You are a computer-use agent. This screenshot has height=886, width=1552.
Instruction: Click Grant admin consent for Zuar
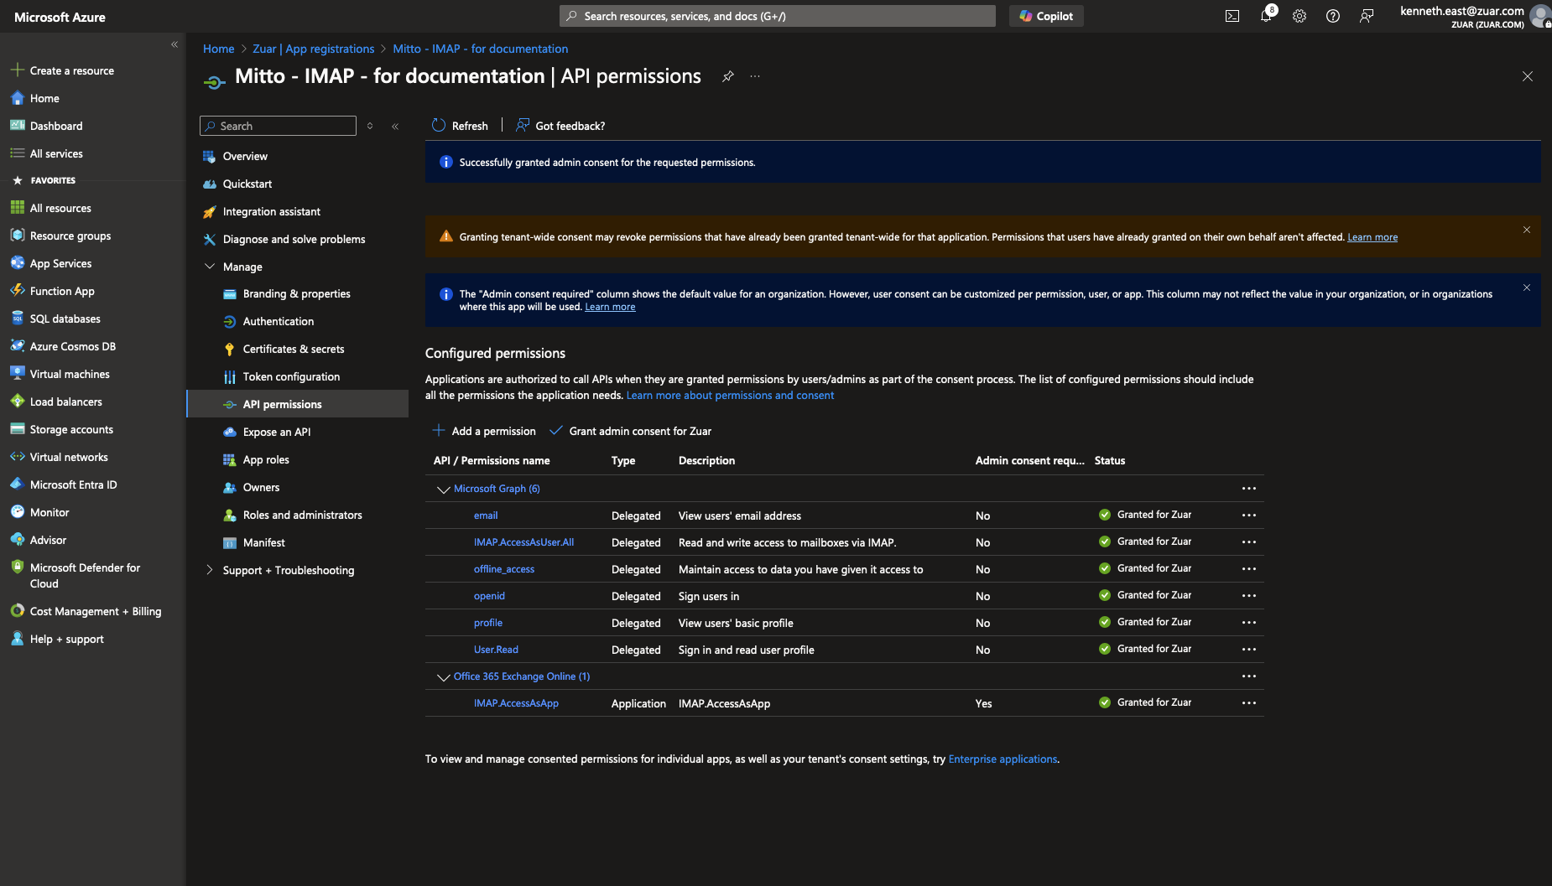click(630, 431)
